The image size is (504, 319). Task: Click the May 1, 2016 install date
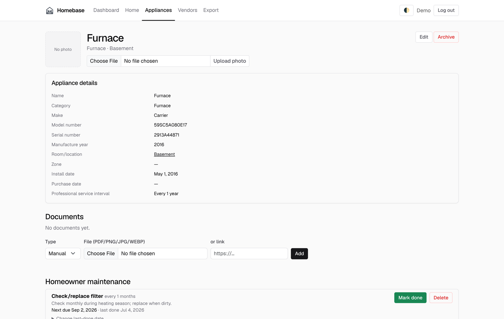point(166,174)
